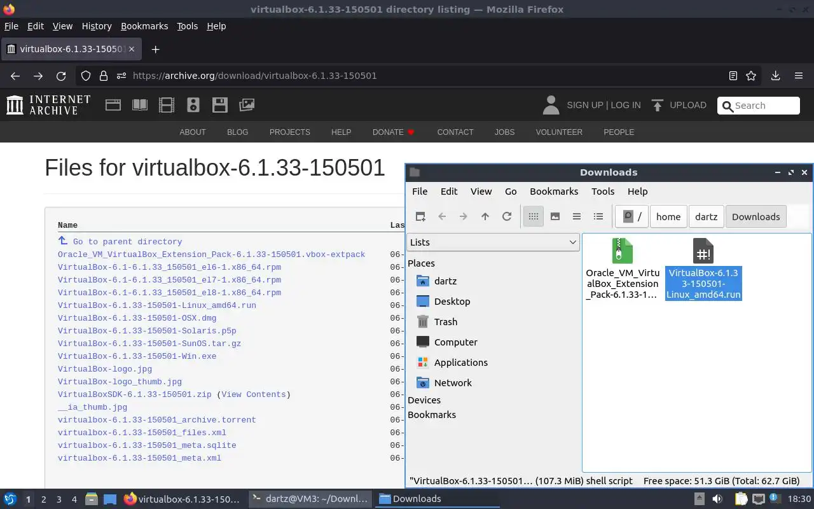Click the home path button in file manager
This screenshot has height=509, width=814.
[668, 216]
